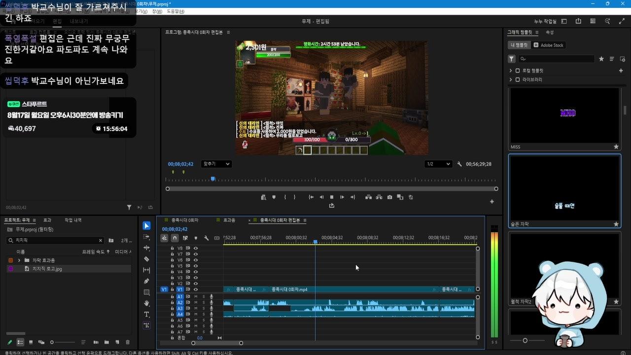Toggle visibility eye of track V8
The image size is (631, 355).
(x=196, y=248)
